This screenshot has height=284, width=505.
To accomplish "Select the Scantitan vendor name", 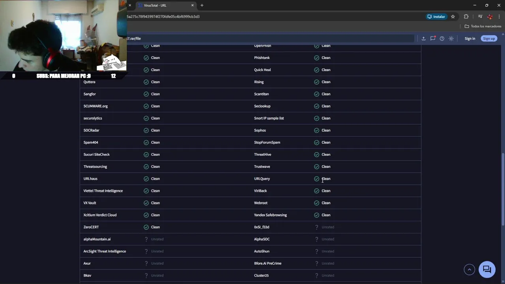I will coord(262,94).
